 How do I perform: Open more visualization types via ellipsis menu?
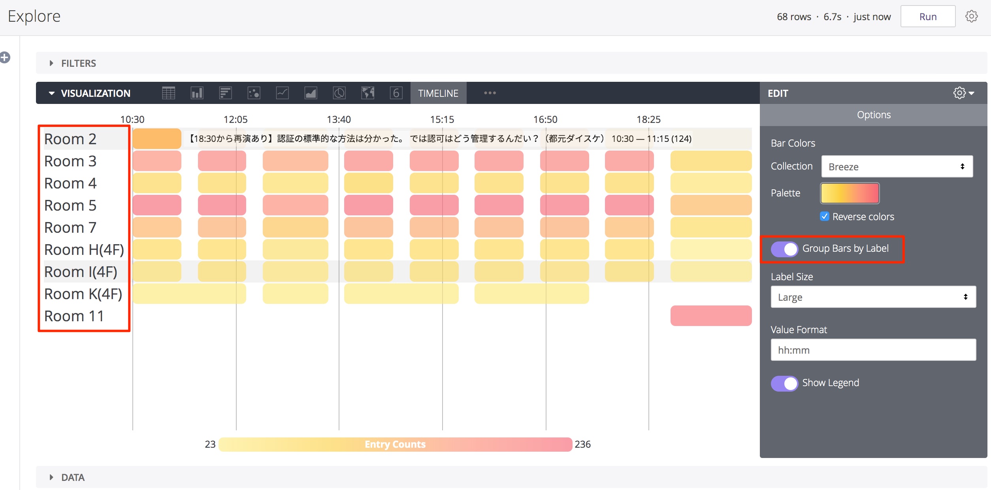[x=490, y=93]
